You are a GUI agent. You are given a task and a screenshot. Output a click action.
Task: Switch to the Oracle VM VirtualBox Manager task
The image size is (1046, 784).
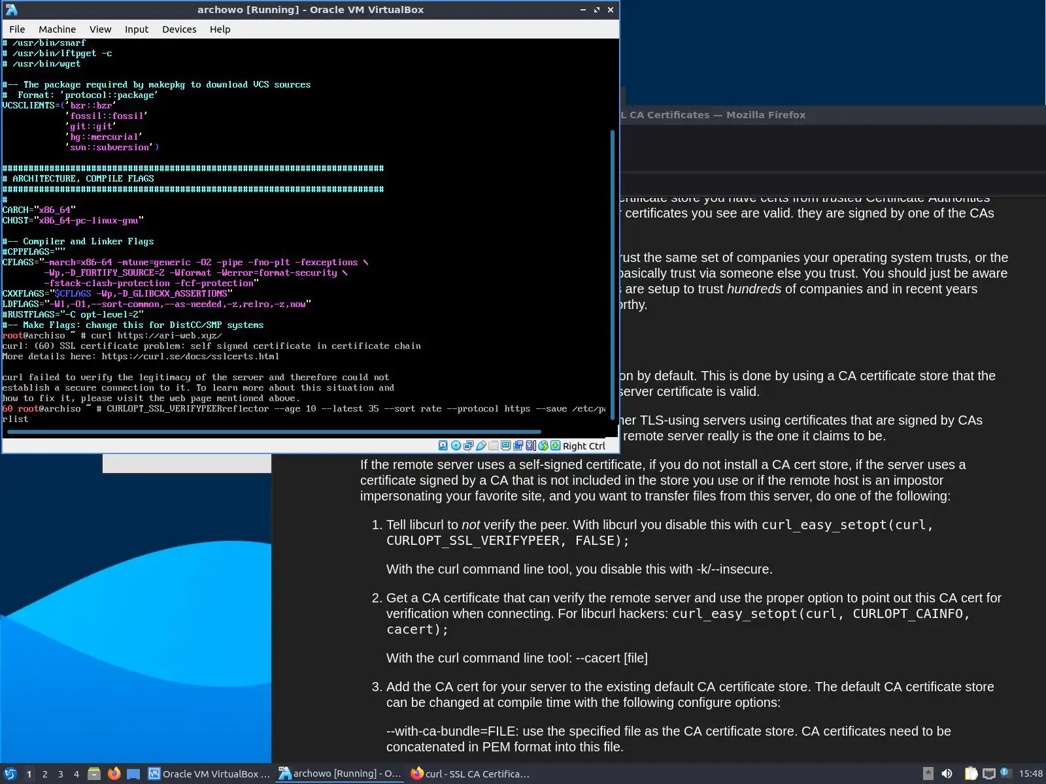pos(209,774)
